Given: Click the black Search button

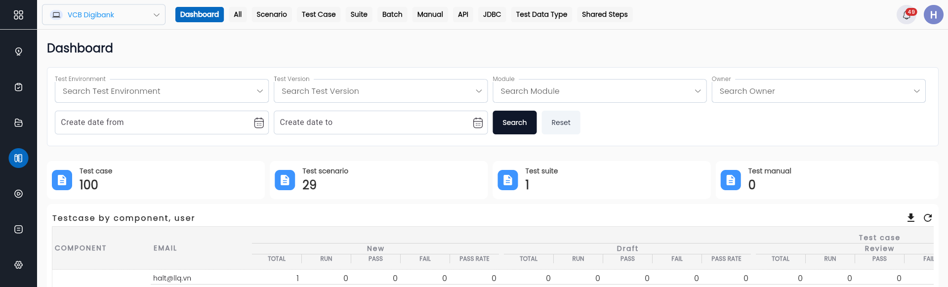Looking at the screenshot, I should pyautogui.click(x=514, y=123).
